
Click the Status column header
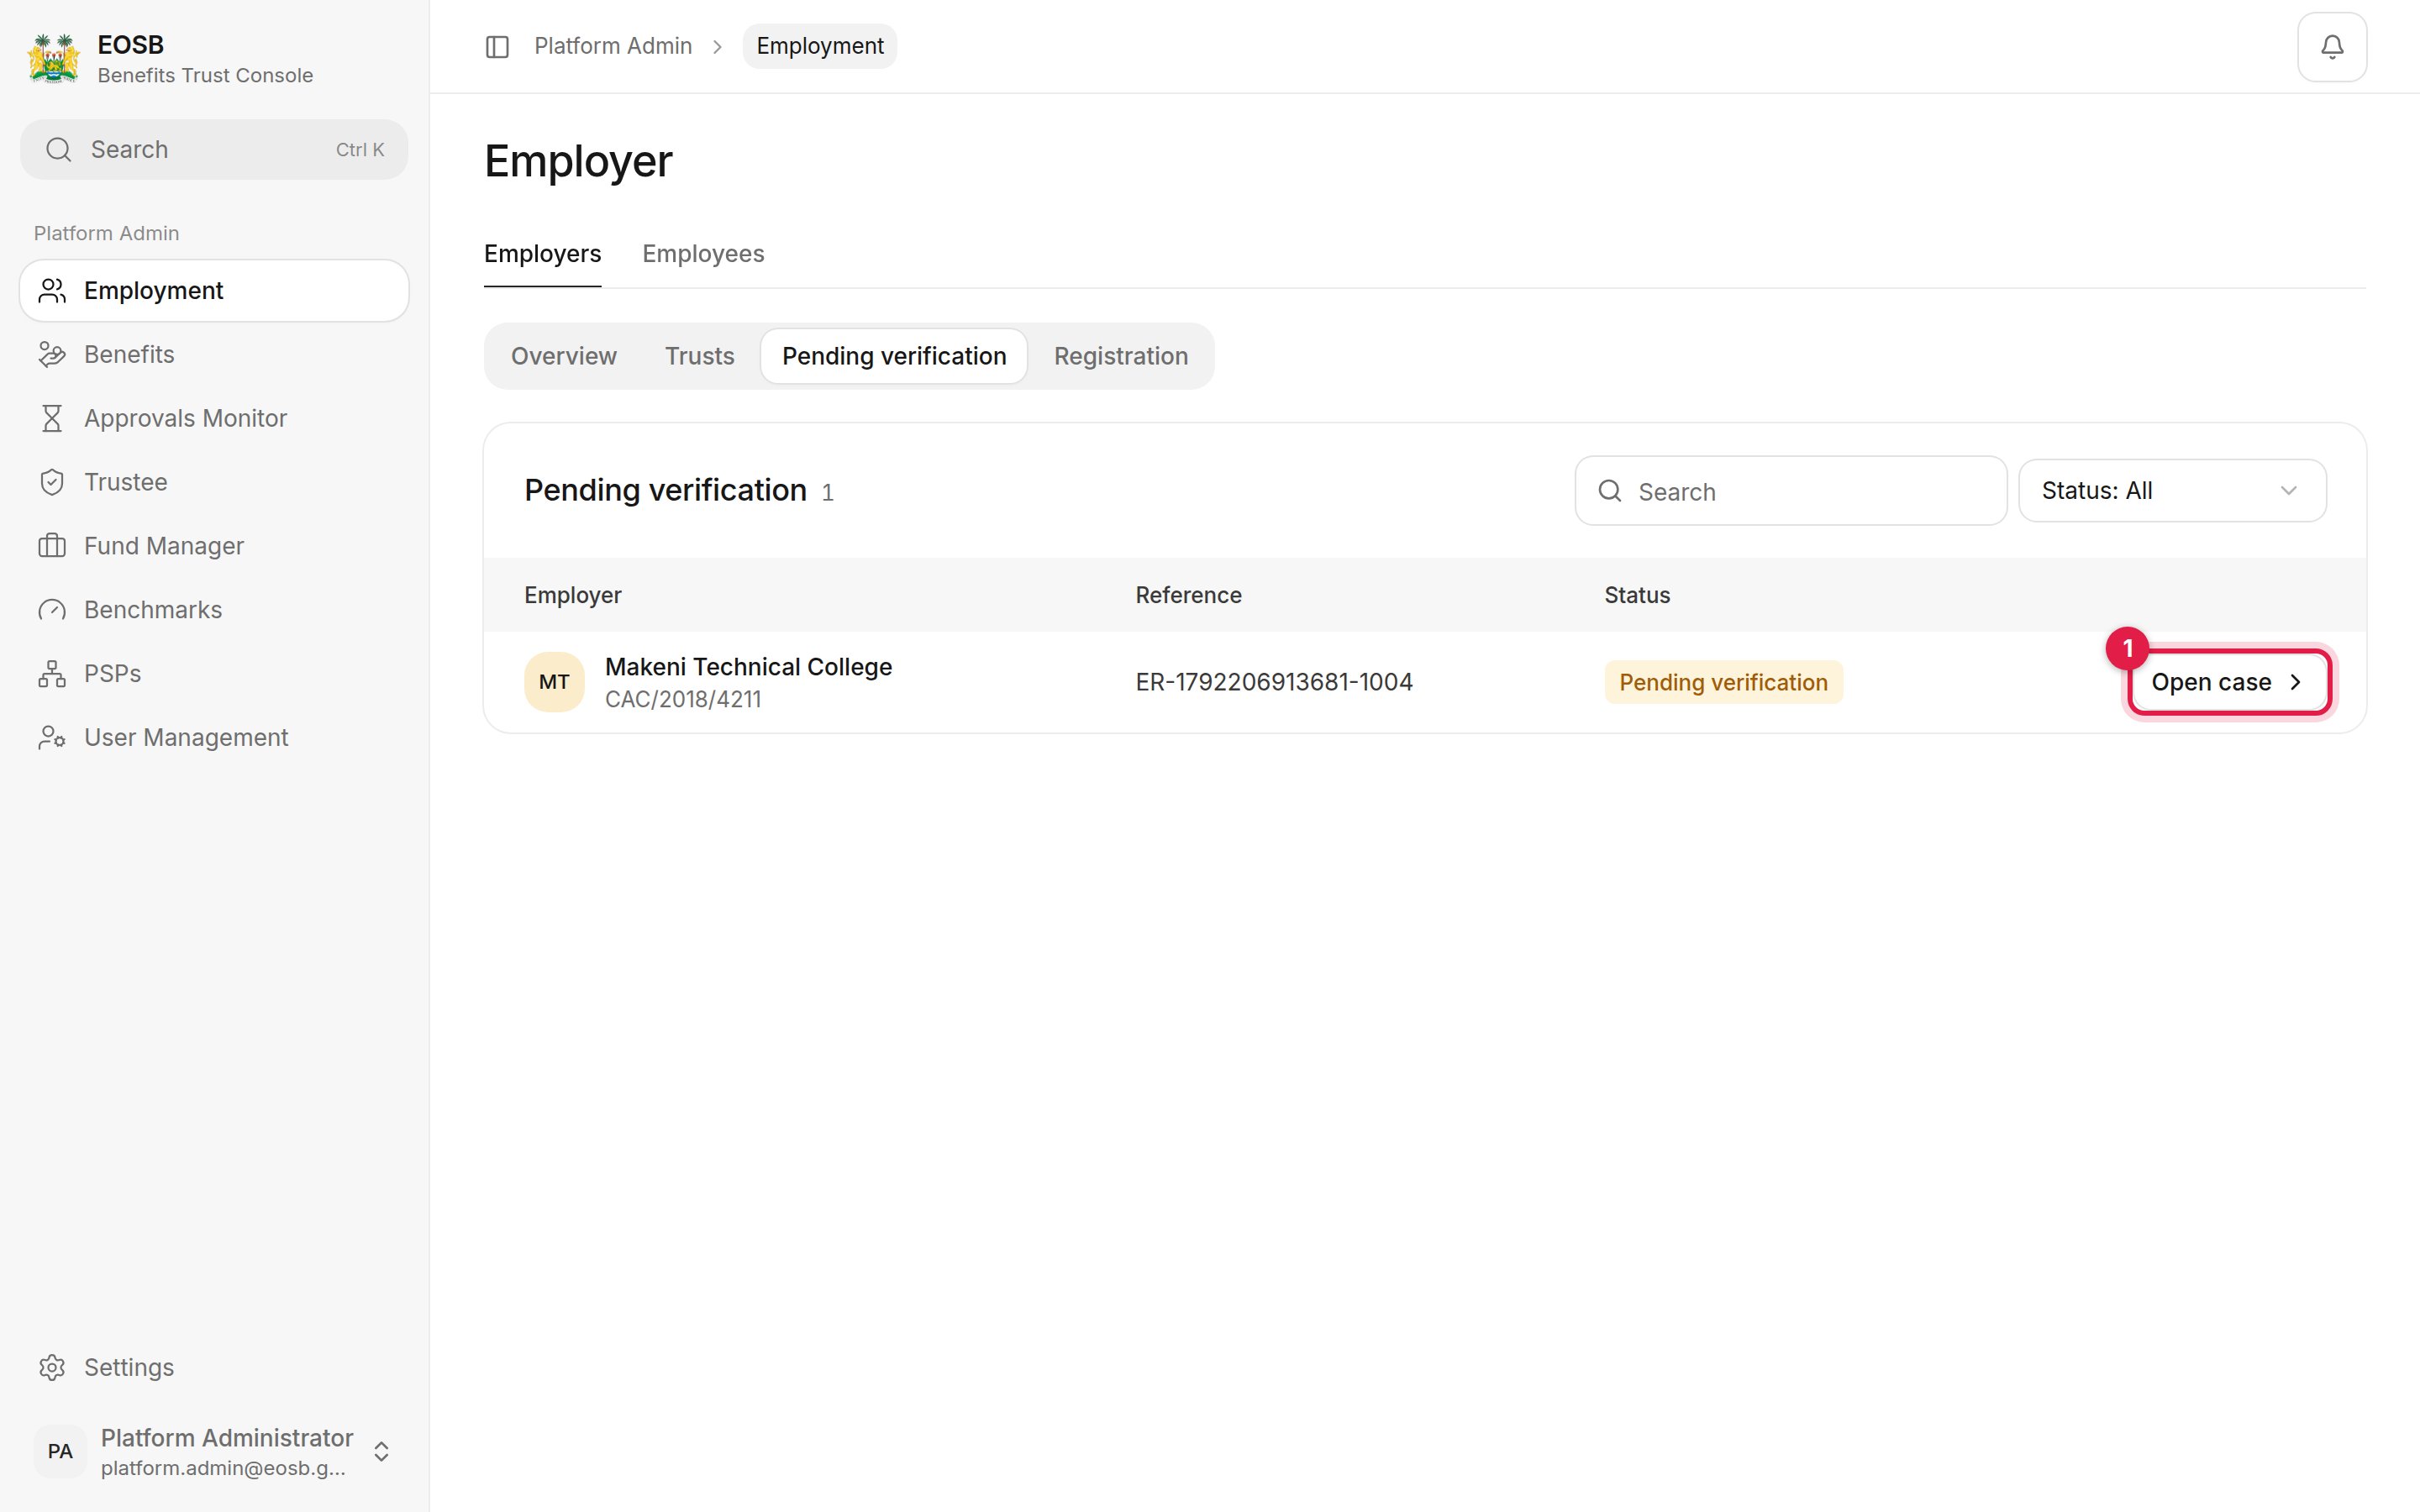[1637, 596]
